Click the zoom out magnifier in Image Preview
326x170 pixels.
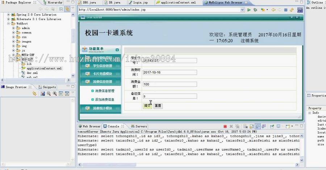[49, 93]
